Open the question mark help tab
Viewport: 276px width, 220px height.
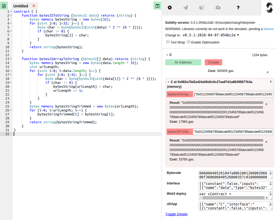click(238, 8)
